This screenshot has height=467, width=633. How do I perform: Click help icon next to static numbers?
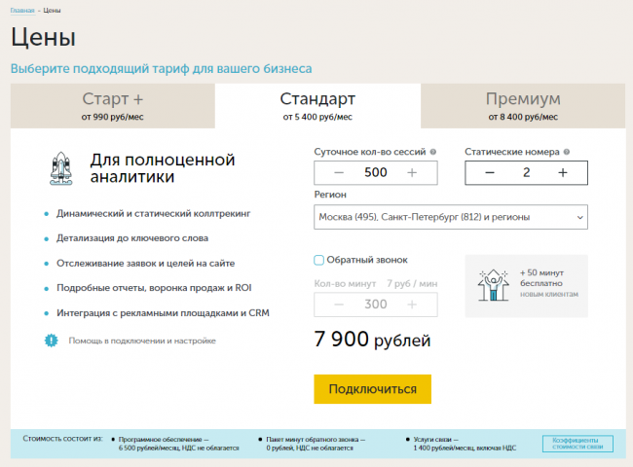[566, 152]
